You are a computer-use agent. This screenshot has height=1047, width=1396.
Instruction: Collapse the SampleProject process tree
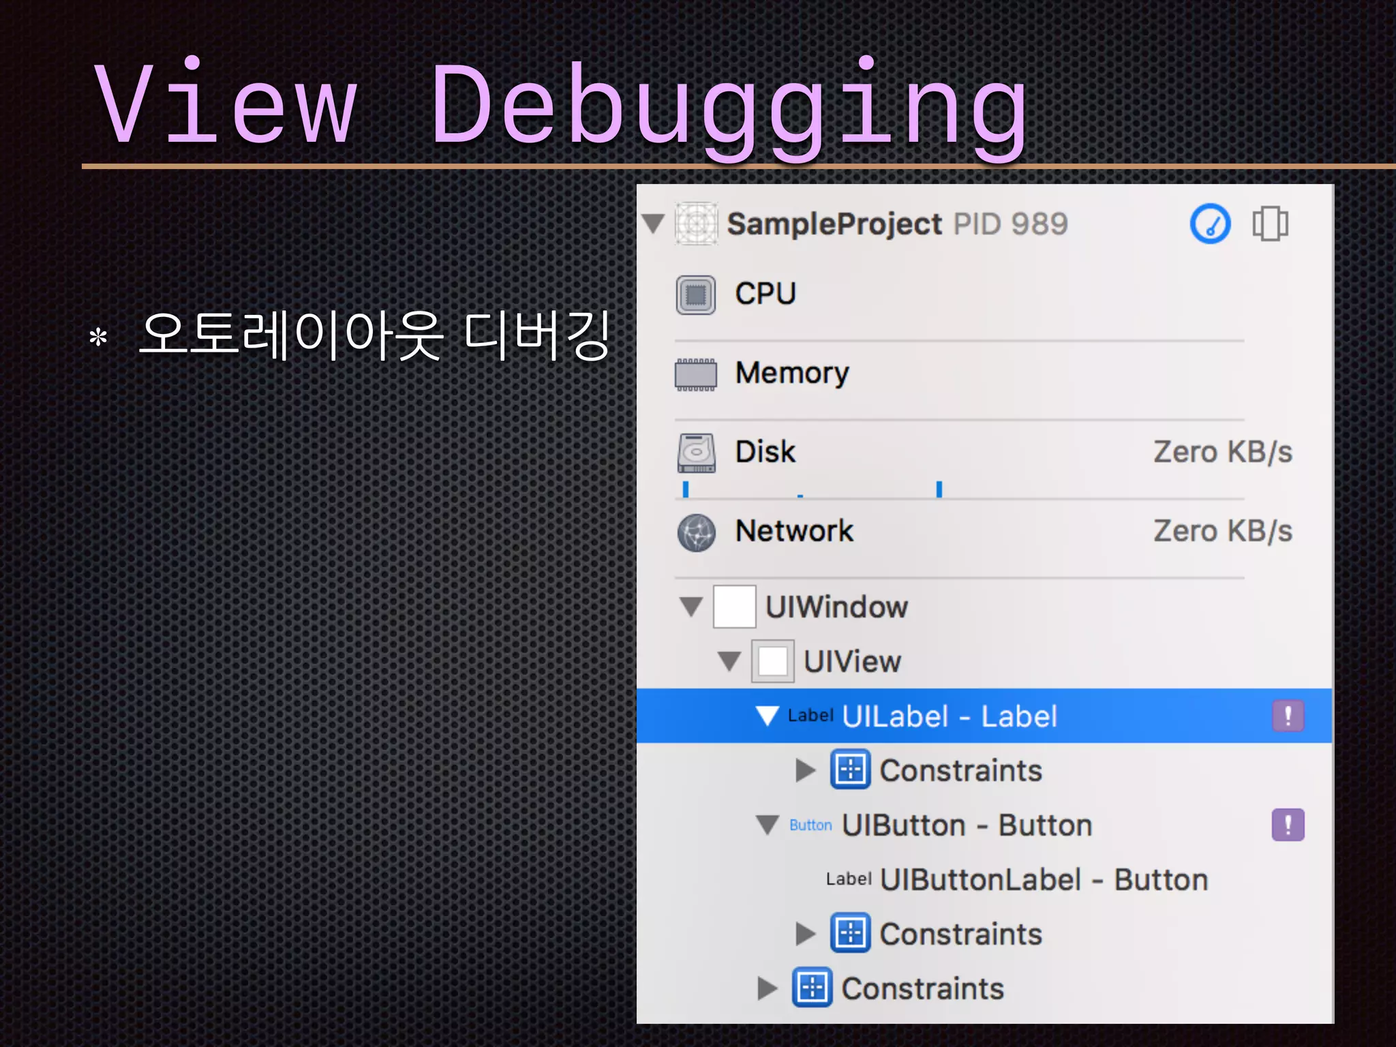tap(653, 223)
